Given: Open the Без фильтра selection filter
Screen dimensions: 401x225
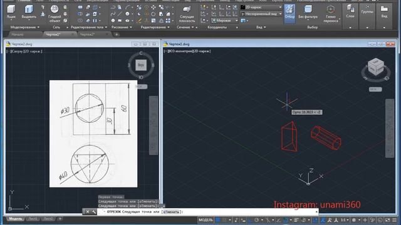Looking at the screenshot, I should [308, 12].
